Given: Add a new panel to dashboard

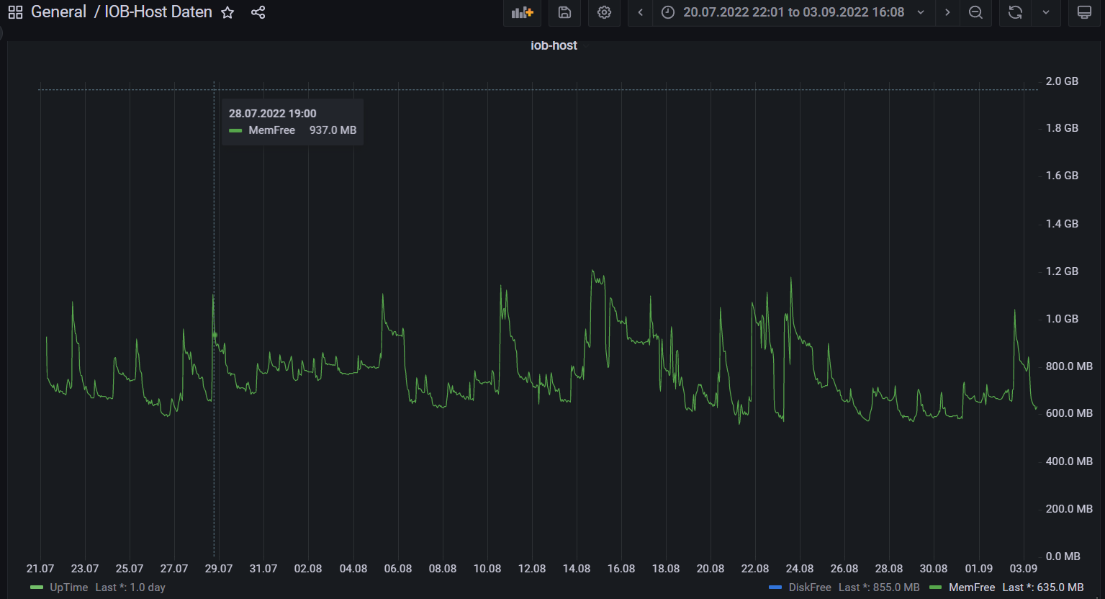Looking at the screenshot, I should point(522,12).
